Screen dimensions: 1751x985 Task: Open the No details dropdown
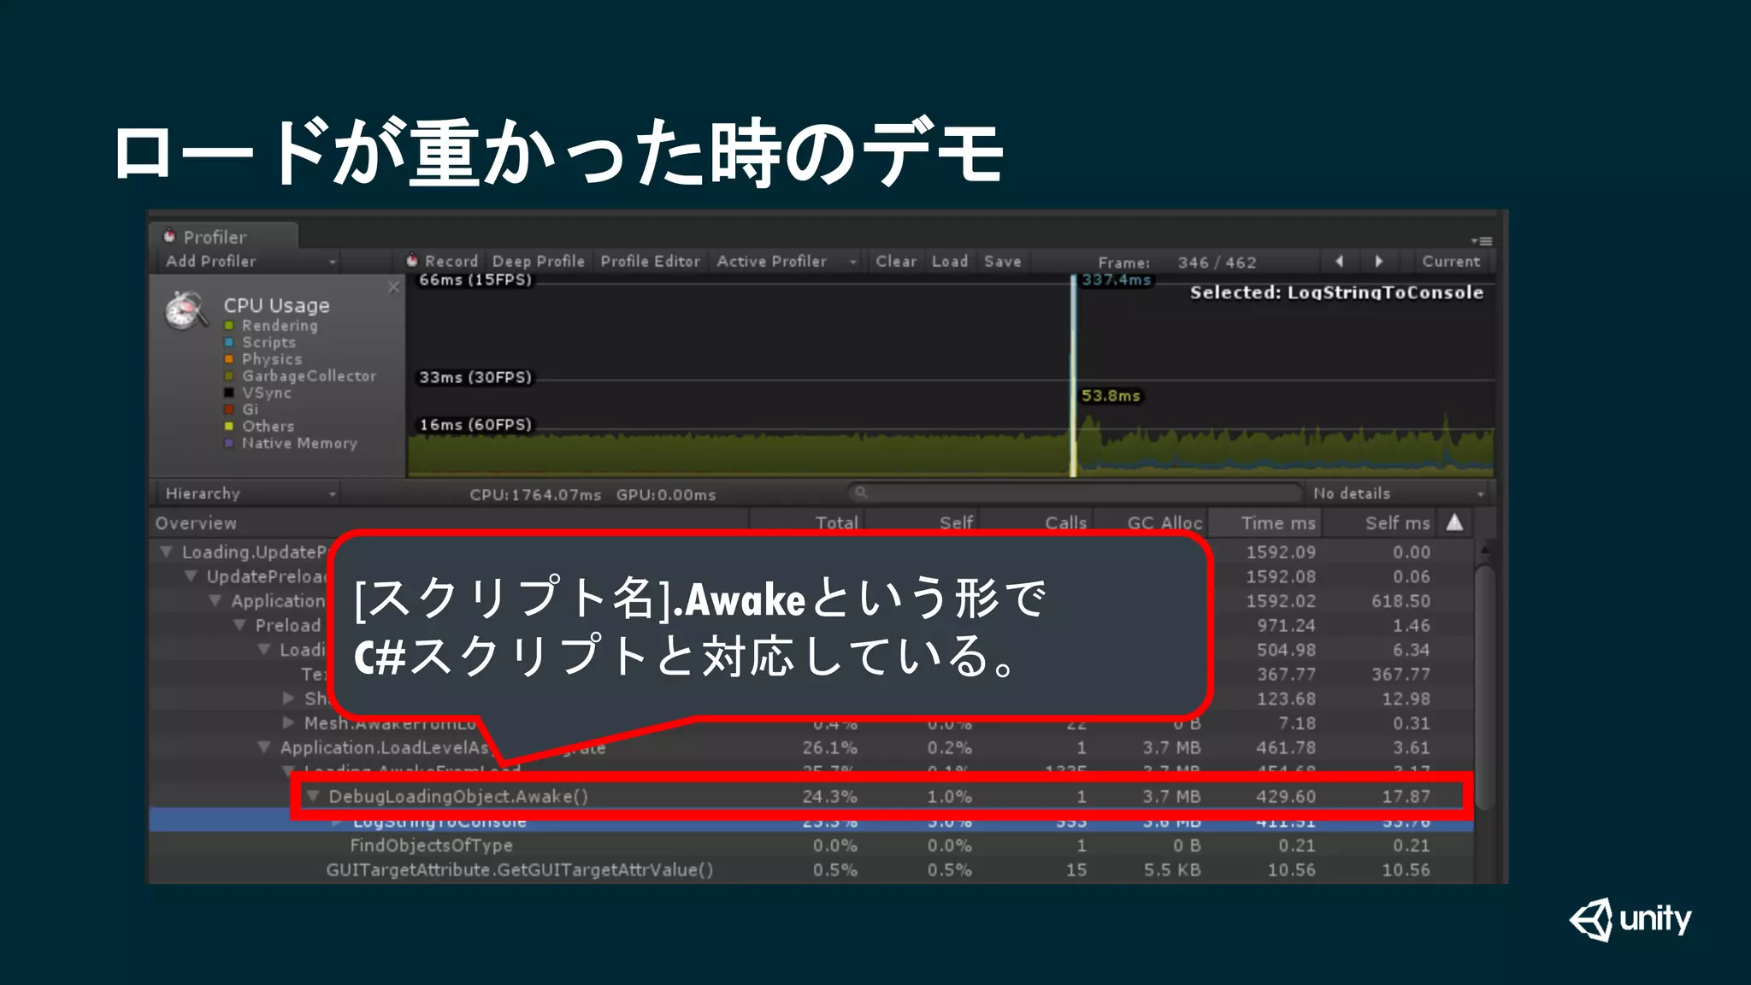click(x=1397, y=493)
